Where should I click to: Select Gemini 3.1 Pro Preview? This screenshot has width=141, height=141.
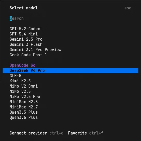click(70, 50)
